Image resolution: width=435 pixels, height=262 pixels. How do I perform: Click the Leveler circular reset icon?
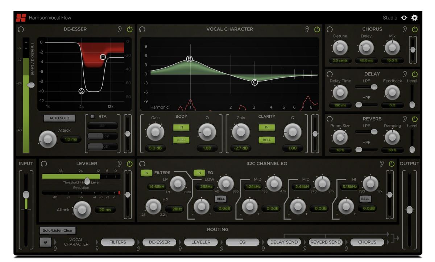(x=44, y=164)
